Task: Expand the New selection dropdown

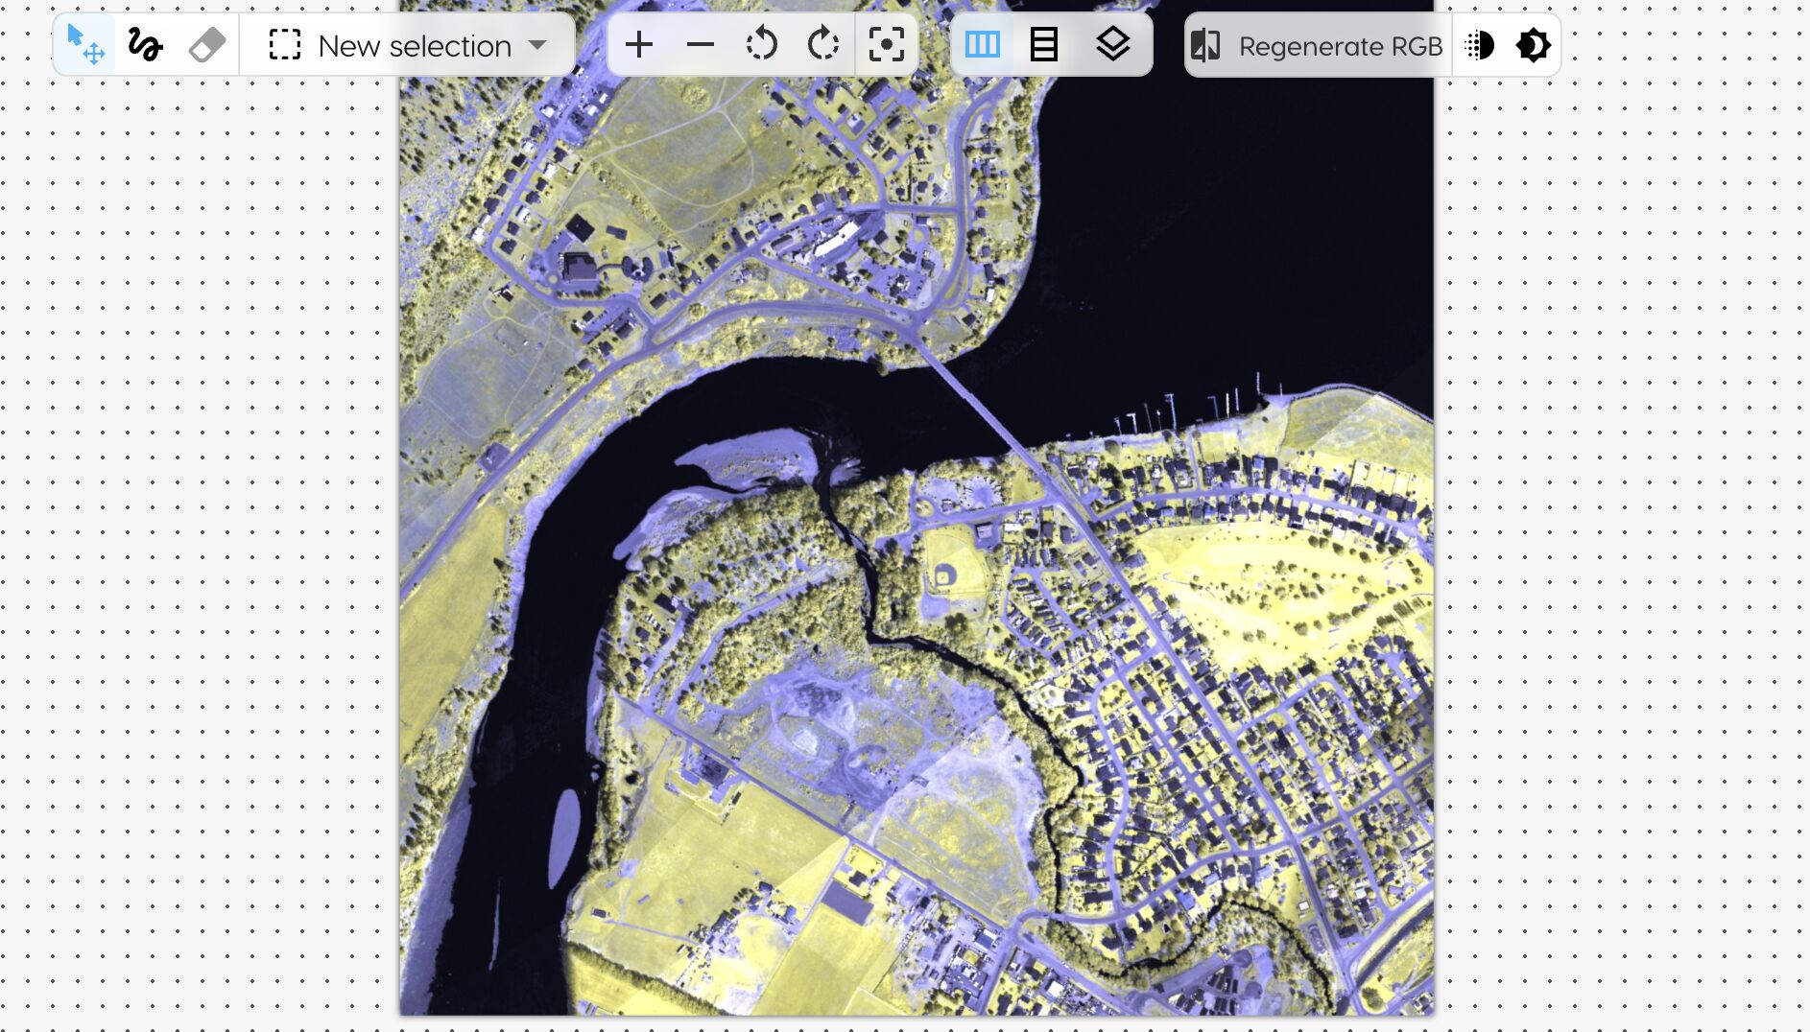Action: pyautogui.click(x=538, y=44)
